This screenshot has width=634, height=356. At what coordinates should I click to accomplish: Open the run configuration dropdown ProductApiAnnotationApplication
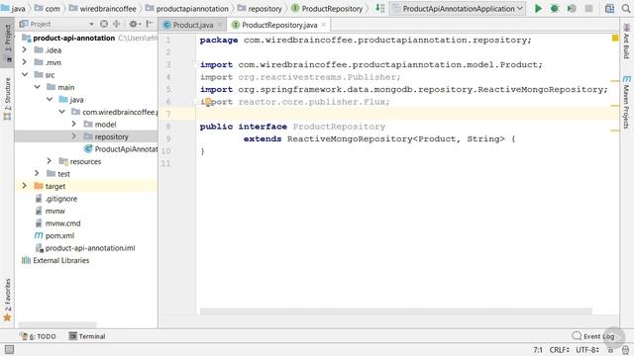tap(458, 9)
